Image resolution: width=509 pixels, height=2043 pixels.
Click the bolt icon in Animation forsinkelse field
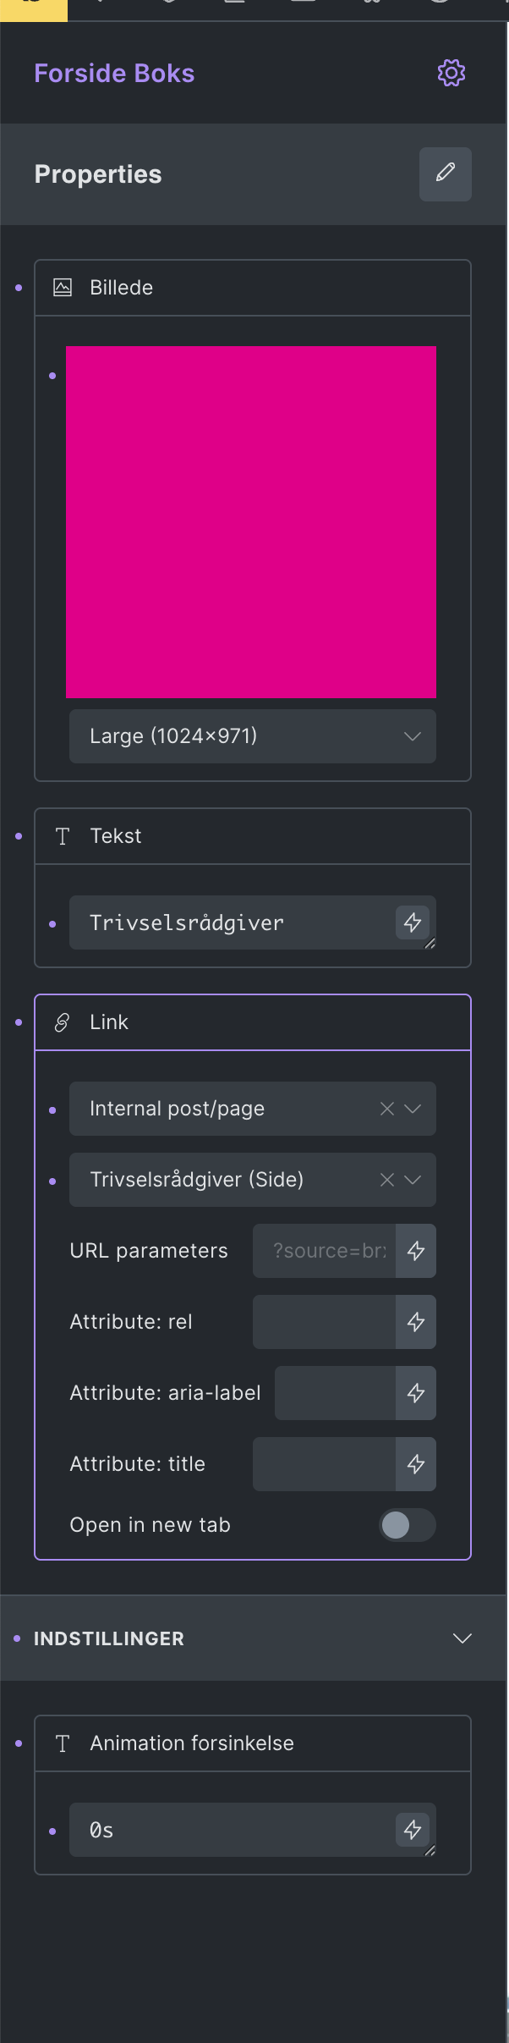[x=413, y=1829]
